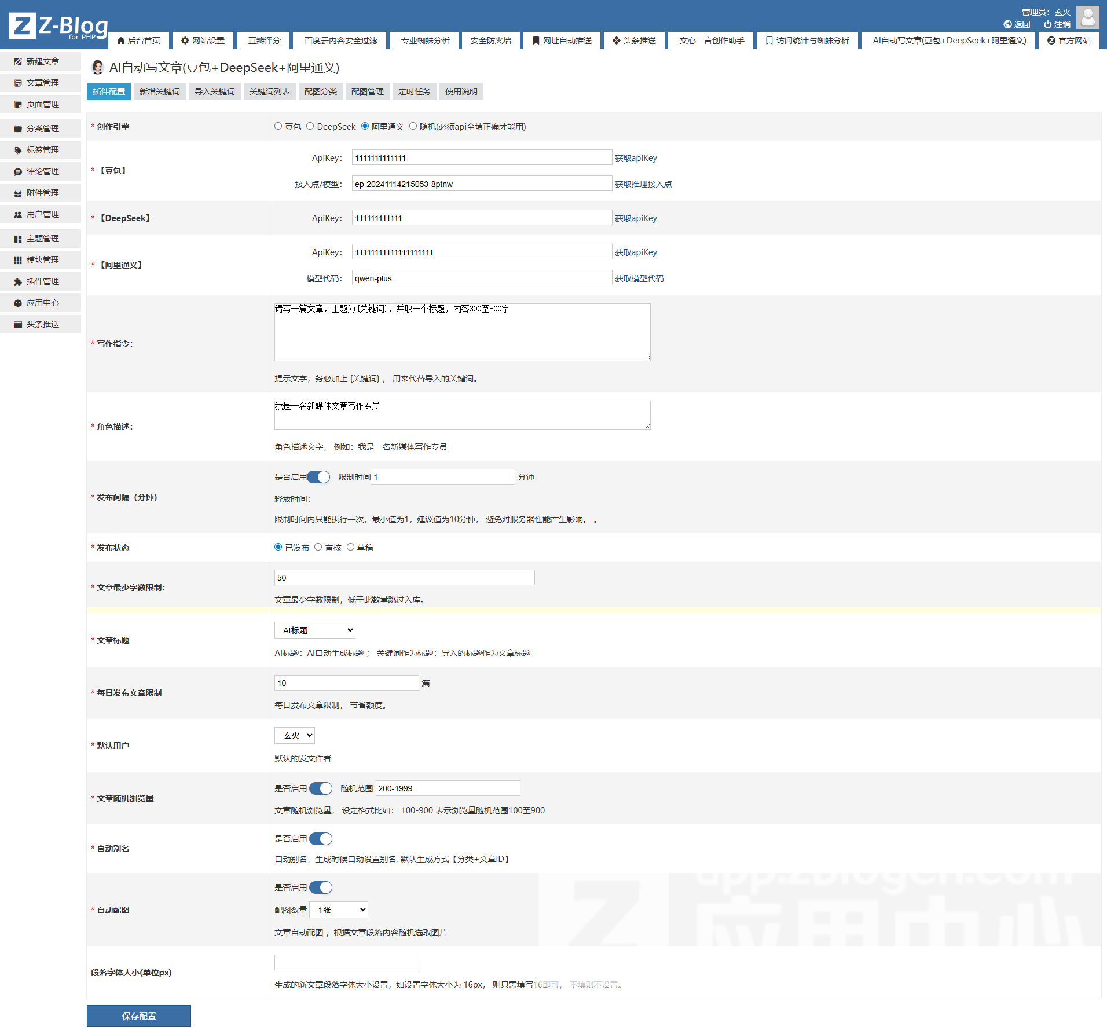Click the 附件管理 icon in sidebar
The width and height of the screenshot is (1107, 1031).
tap(18, 193)
